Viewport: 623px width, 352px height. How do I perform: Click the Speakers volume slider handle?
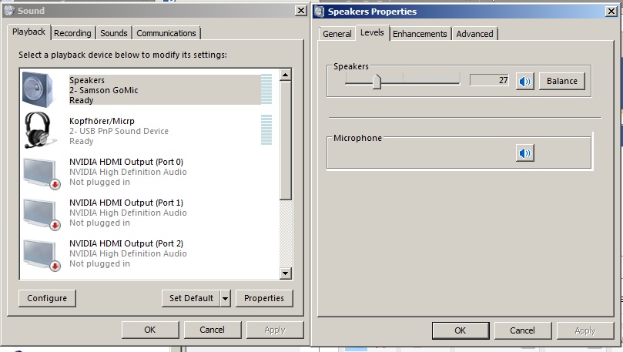pyautogui.click(x=377, y=81)
